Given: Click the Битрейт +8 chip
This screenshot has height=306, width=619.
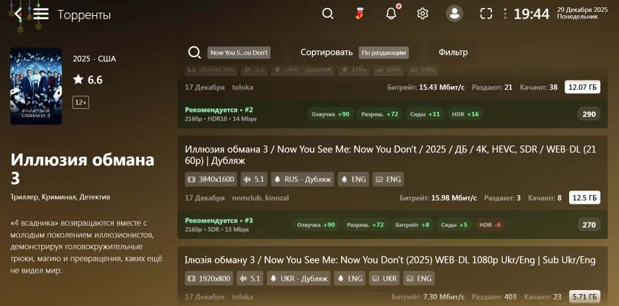Looking at the screenshot, I should 412,225.
